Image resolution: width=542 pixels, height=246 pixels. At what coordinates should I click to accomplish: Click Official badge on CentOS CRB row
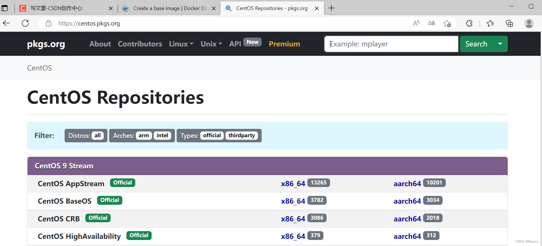tap(98, 218)
